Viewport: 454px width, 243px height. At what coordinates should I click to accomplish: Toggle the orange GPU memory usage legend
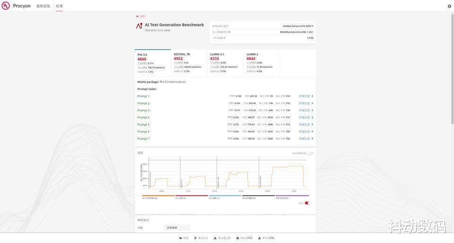158,197
